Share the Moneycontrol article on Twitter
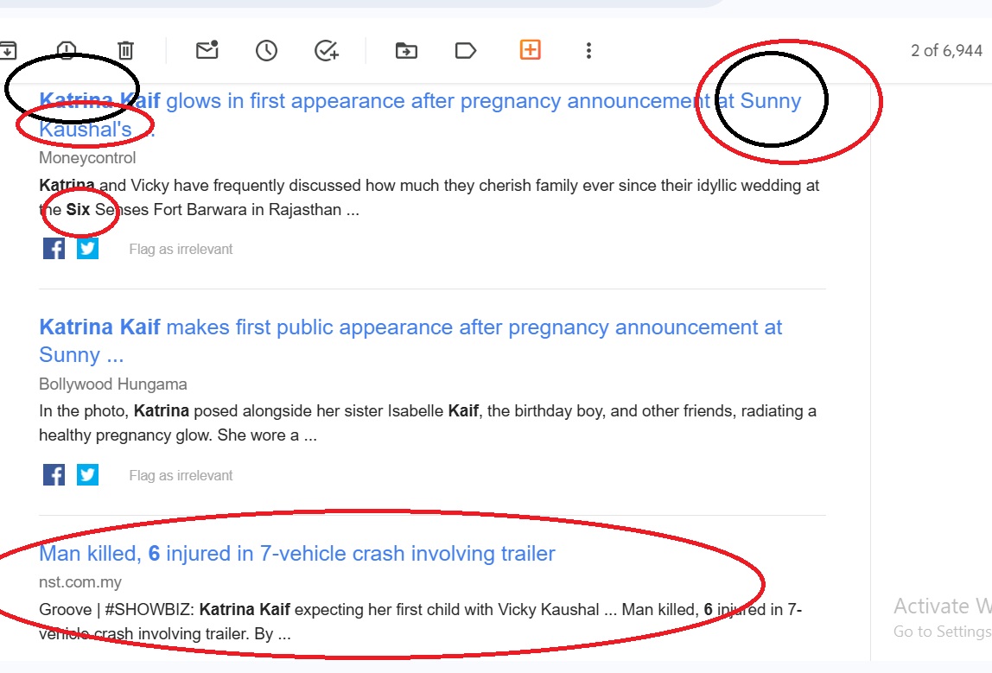Viewport: 992px width, 673px height. click(87, 249)
